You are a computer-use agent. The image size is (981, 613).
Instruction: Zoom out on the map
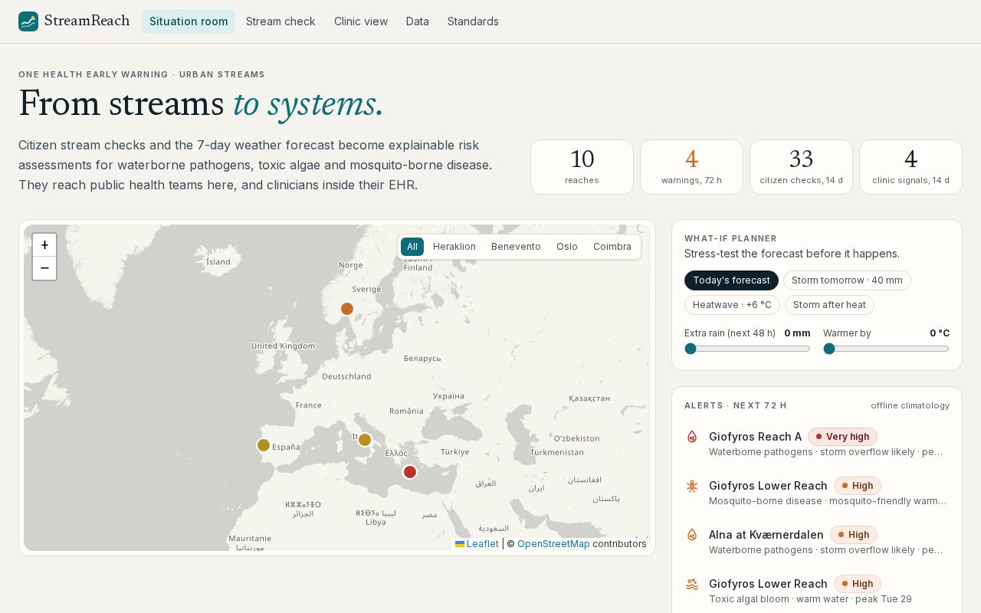click(x=44, y=268)
